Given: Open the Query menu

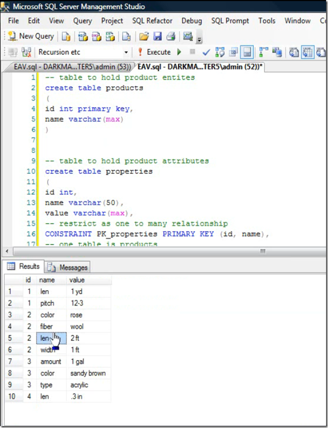Looking at the screenshot, I should (x=82, y=21).
